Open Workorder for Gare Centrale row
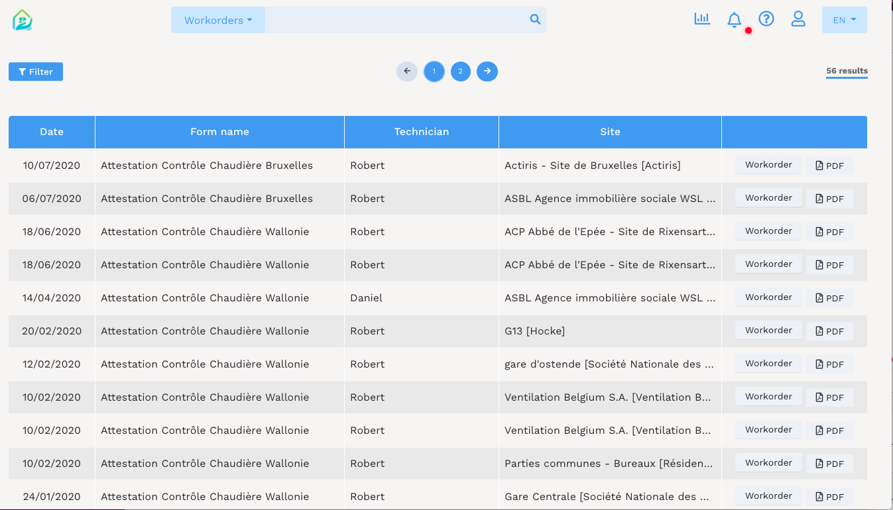Screen dimensions: 893x510 [768, 496]
